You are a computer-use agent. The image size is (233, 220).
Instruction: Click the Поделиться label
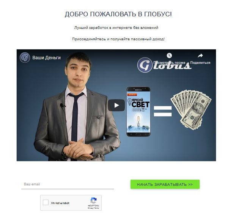200,63
